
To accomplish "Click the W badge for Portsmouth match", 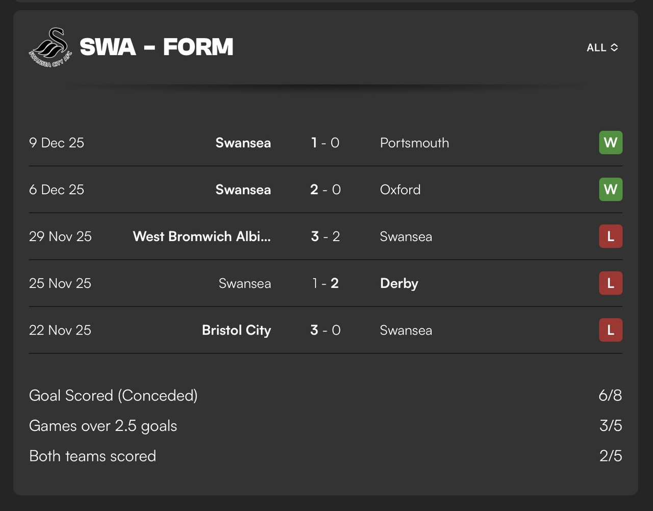I will click(x=611, y=143).
